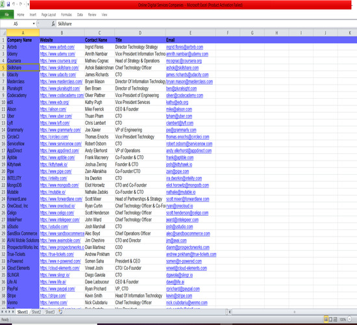357x325 pixels.
Task: Open the https://www.udemy.com/ link
Action: click(58, 54)
